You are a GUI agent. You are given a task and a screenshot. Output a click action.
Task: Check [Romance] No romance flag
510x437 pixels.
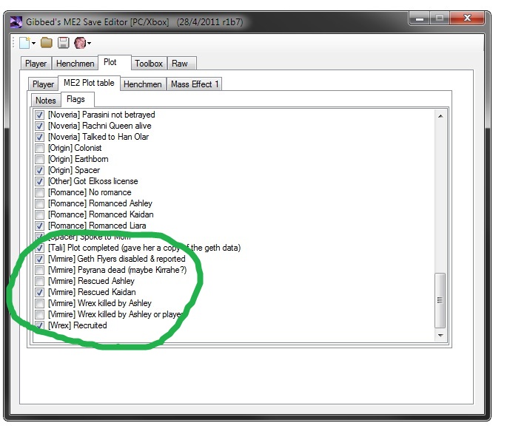40,192
